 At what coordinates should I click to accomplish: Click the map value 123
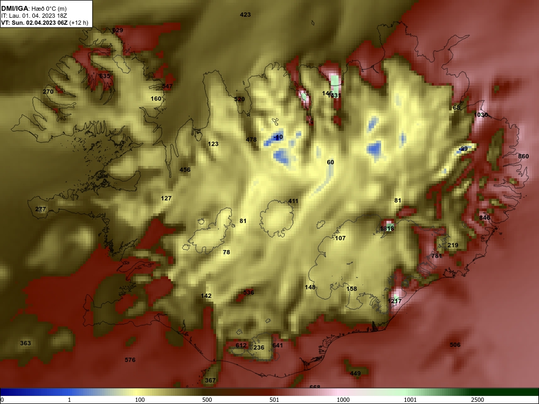[213, 144]
